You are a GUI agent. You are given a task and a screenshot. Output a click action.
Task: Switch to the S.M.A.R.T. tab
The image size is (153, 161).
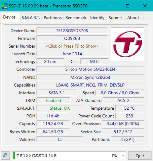[x=31, y=17]
